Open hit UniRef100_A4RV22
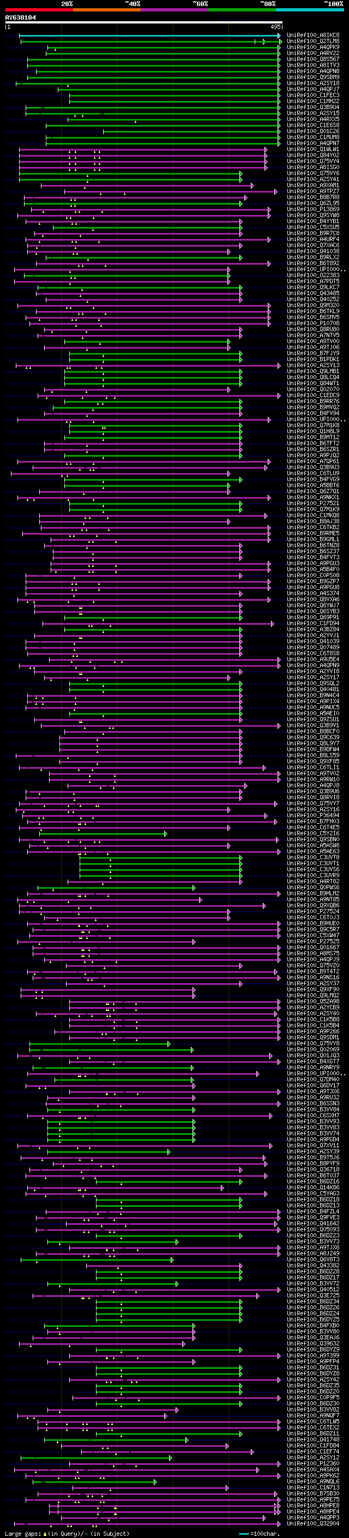 point(313,53)
